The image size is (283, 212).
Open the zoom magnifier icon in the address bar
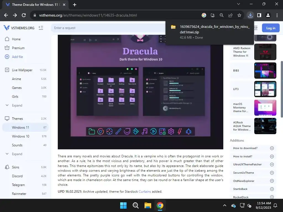click(221, 15)
